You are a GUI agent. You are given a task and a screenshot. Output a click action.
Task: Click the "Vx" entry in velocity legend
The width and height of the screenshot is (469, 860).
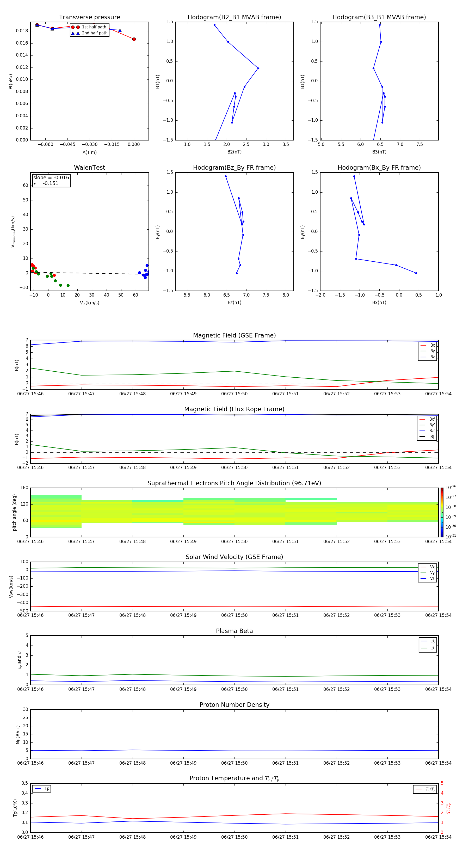click(428, 567)
